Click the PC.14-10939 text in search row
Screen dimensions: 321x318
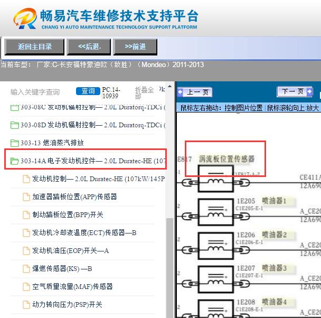click(x=111, y=93)
